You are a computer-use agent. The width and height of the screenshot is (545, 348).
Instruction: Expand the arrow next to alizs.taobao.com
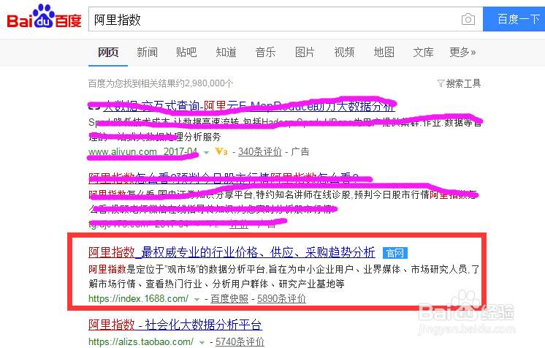coord(202,342)
